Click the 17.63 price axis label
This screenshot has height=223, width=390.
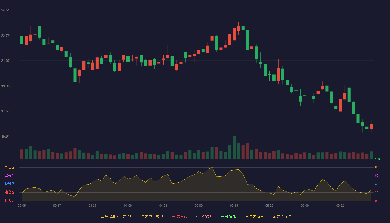[5, 111]
